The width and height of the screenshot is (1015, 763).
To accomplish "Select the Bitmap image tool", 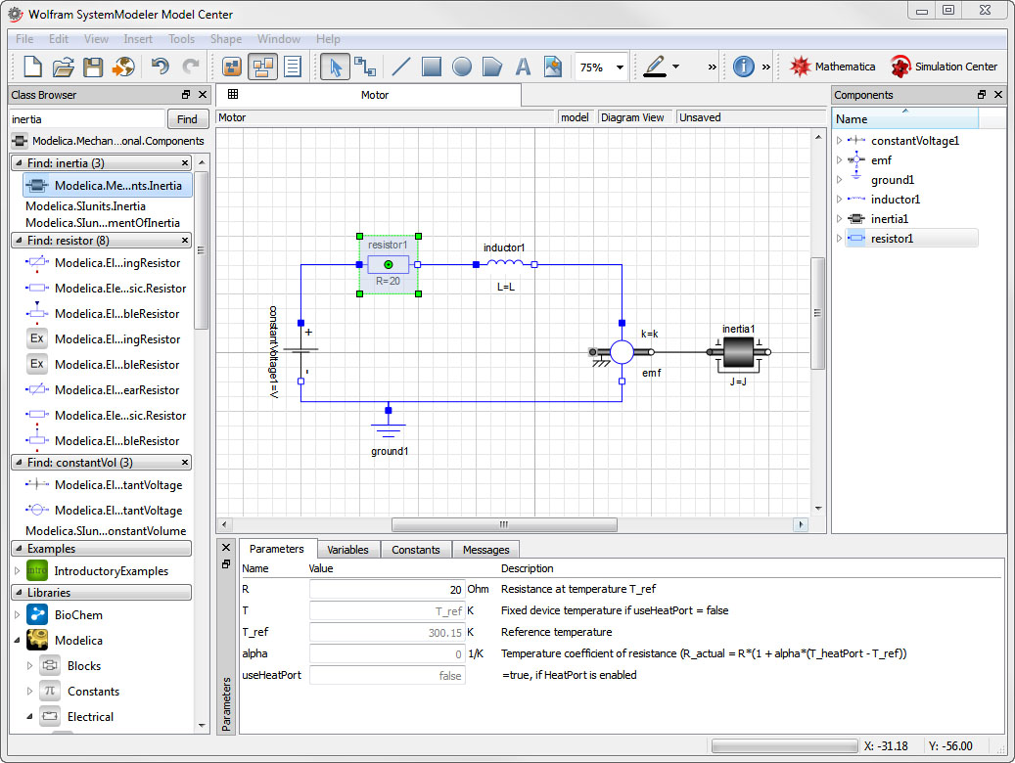I will coord(553,67).
